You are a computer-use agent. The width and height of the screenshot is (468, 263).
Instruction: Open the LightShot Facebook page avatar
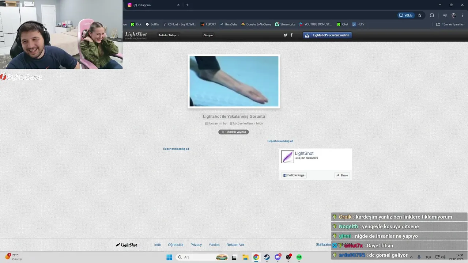287,157
